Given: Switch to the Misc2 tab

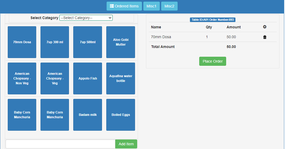Looking at the screenshot, I should 169,6.
